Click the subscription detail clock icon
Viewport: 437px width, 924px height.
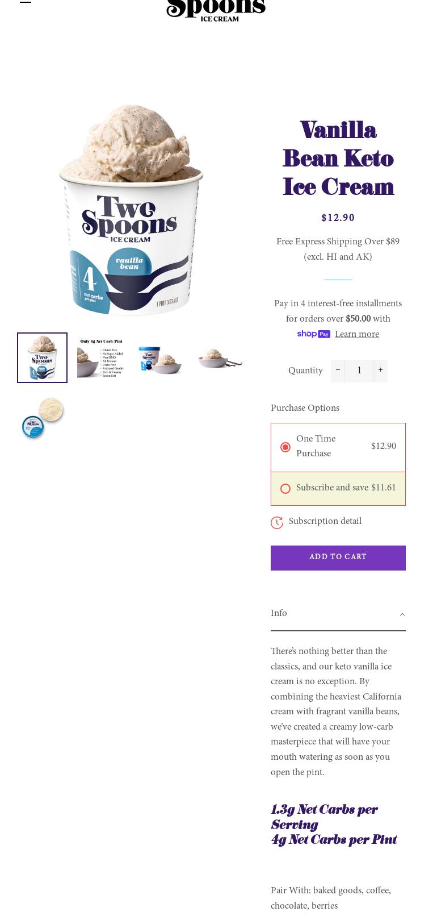(277, 522)
